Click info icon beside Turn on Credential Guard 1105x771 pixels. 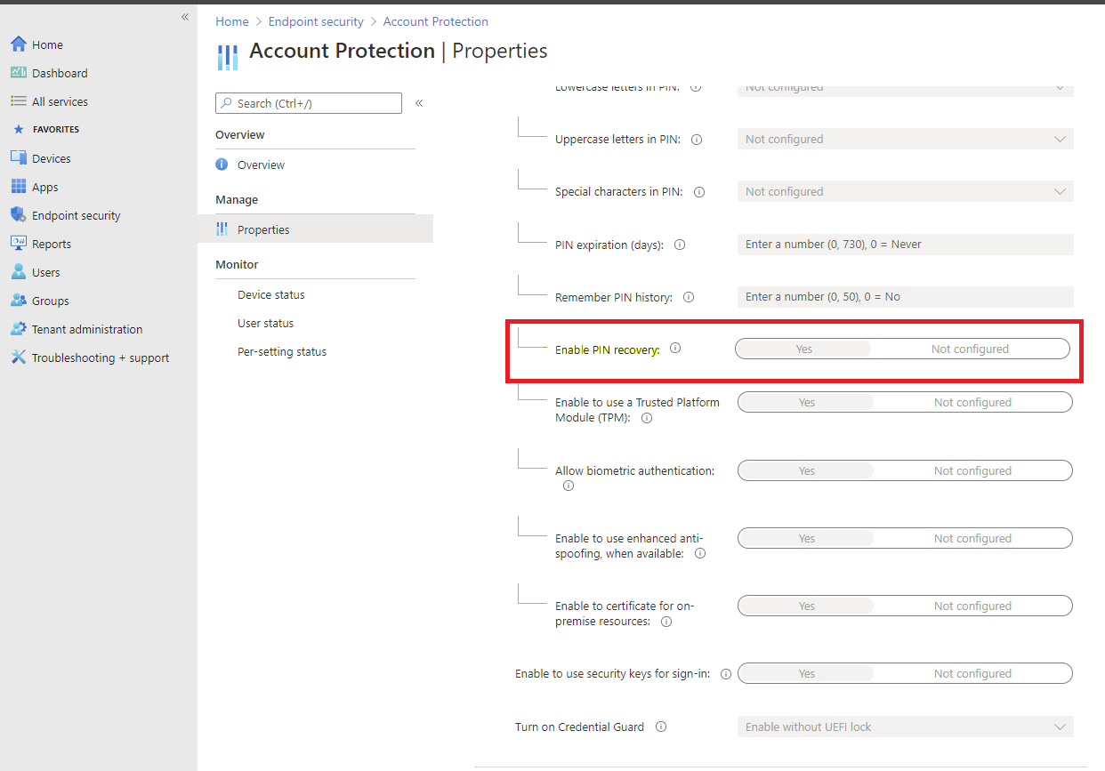point(661,727)
